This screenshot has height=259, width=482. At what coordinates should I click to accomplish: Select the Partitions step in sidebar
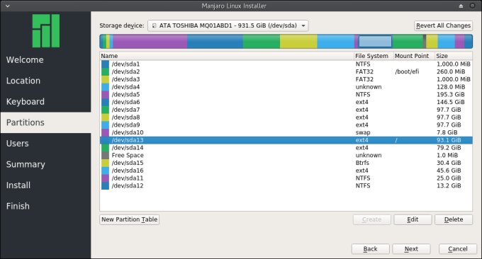[x=46, y=122]
